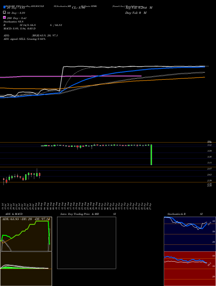Click the magenta 200 Day legend swatch
Viewport: 216px width, 286px height.
(4, 17)
